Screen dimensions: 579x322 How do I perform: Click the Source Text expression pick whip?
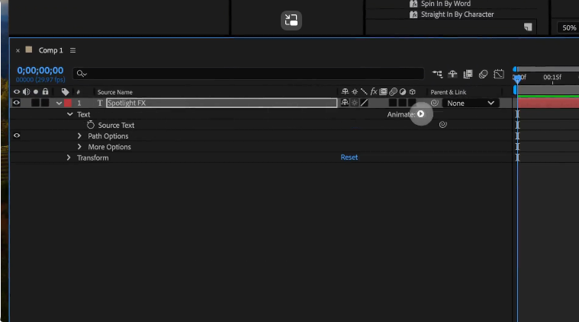pyautogui.click(x=442, y=125)
